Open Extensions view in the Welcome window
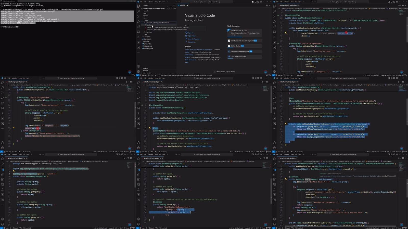408x229 pixels. (x=138, y=26)
